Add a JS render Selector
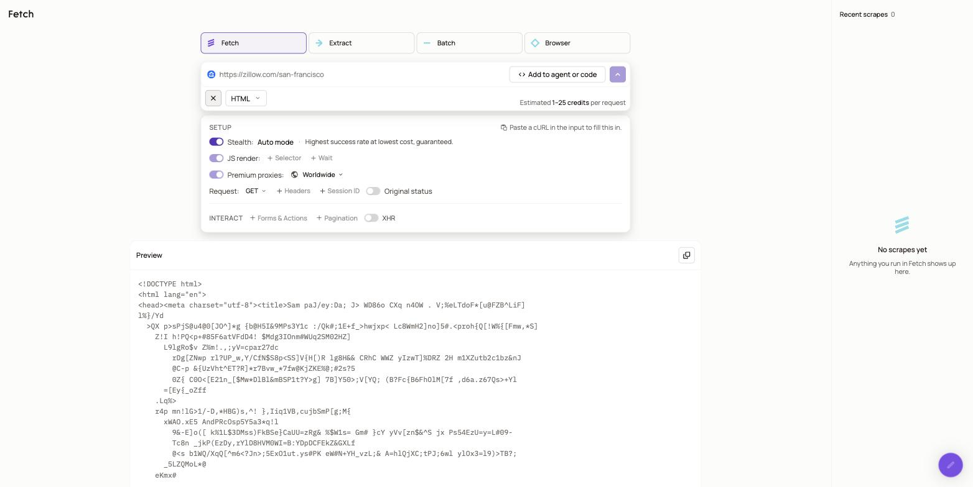This screenshot has height=487, width=973. click(x=284, y=158)
